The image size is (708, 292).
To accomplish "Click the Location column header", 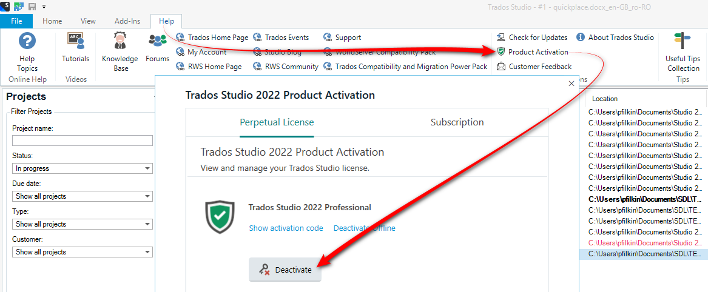I will coord(605,99).
